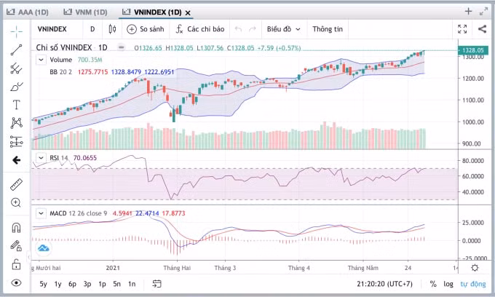This screenshot has height=297, width=495.
Task: Open the go to date calendar icon
Action: pos(157,284)
